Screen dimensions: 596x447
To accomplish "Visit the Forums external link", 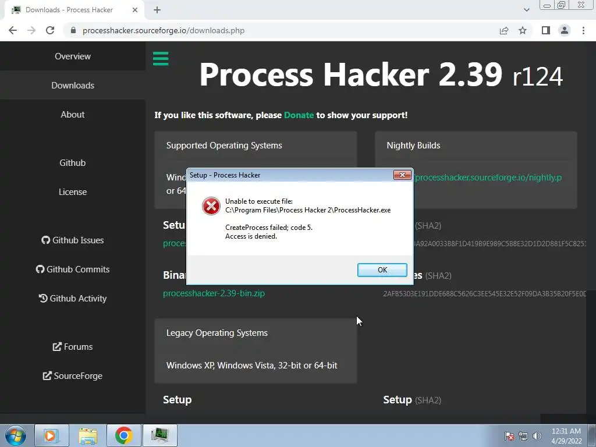I will click(x=73, y=347).
